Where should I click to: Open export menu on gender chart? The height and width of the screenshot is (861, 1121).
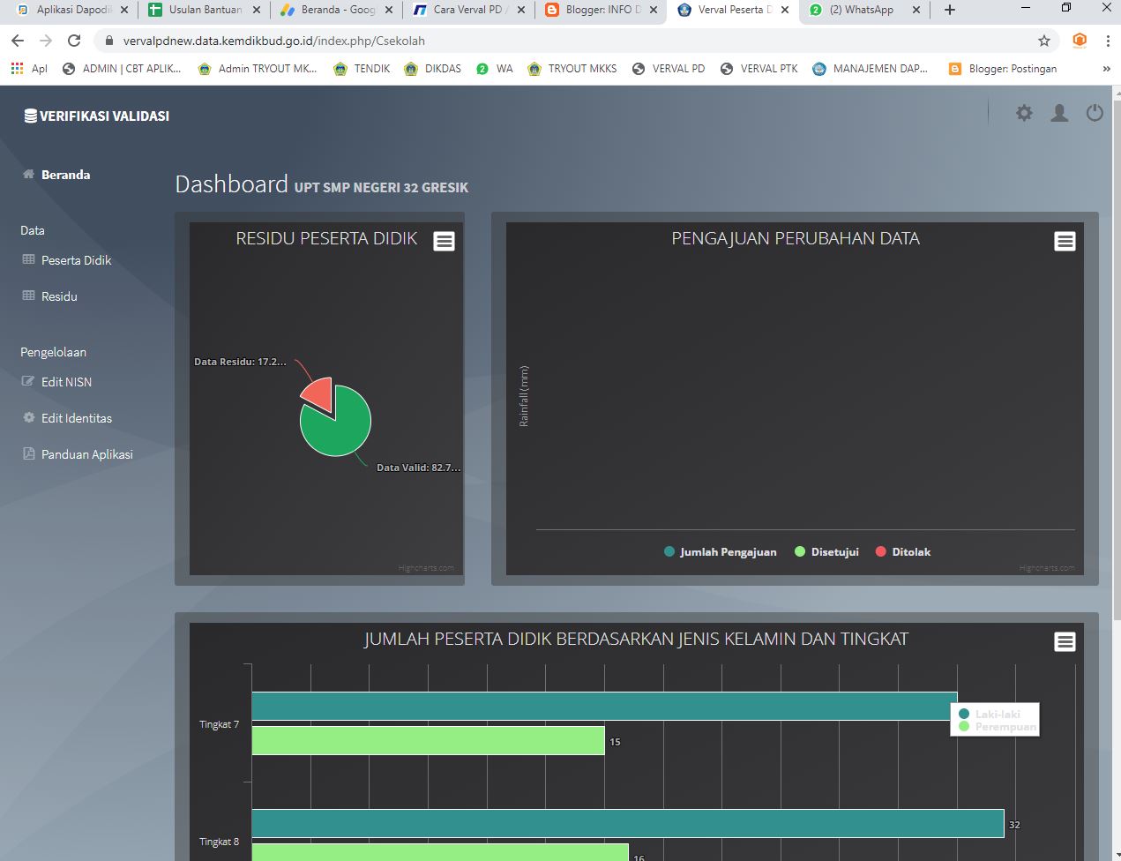(x=1065, y=642)
